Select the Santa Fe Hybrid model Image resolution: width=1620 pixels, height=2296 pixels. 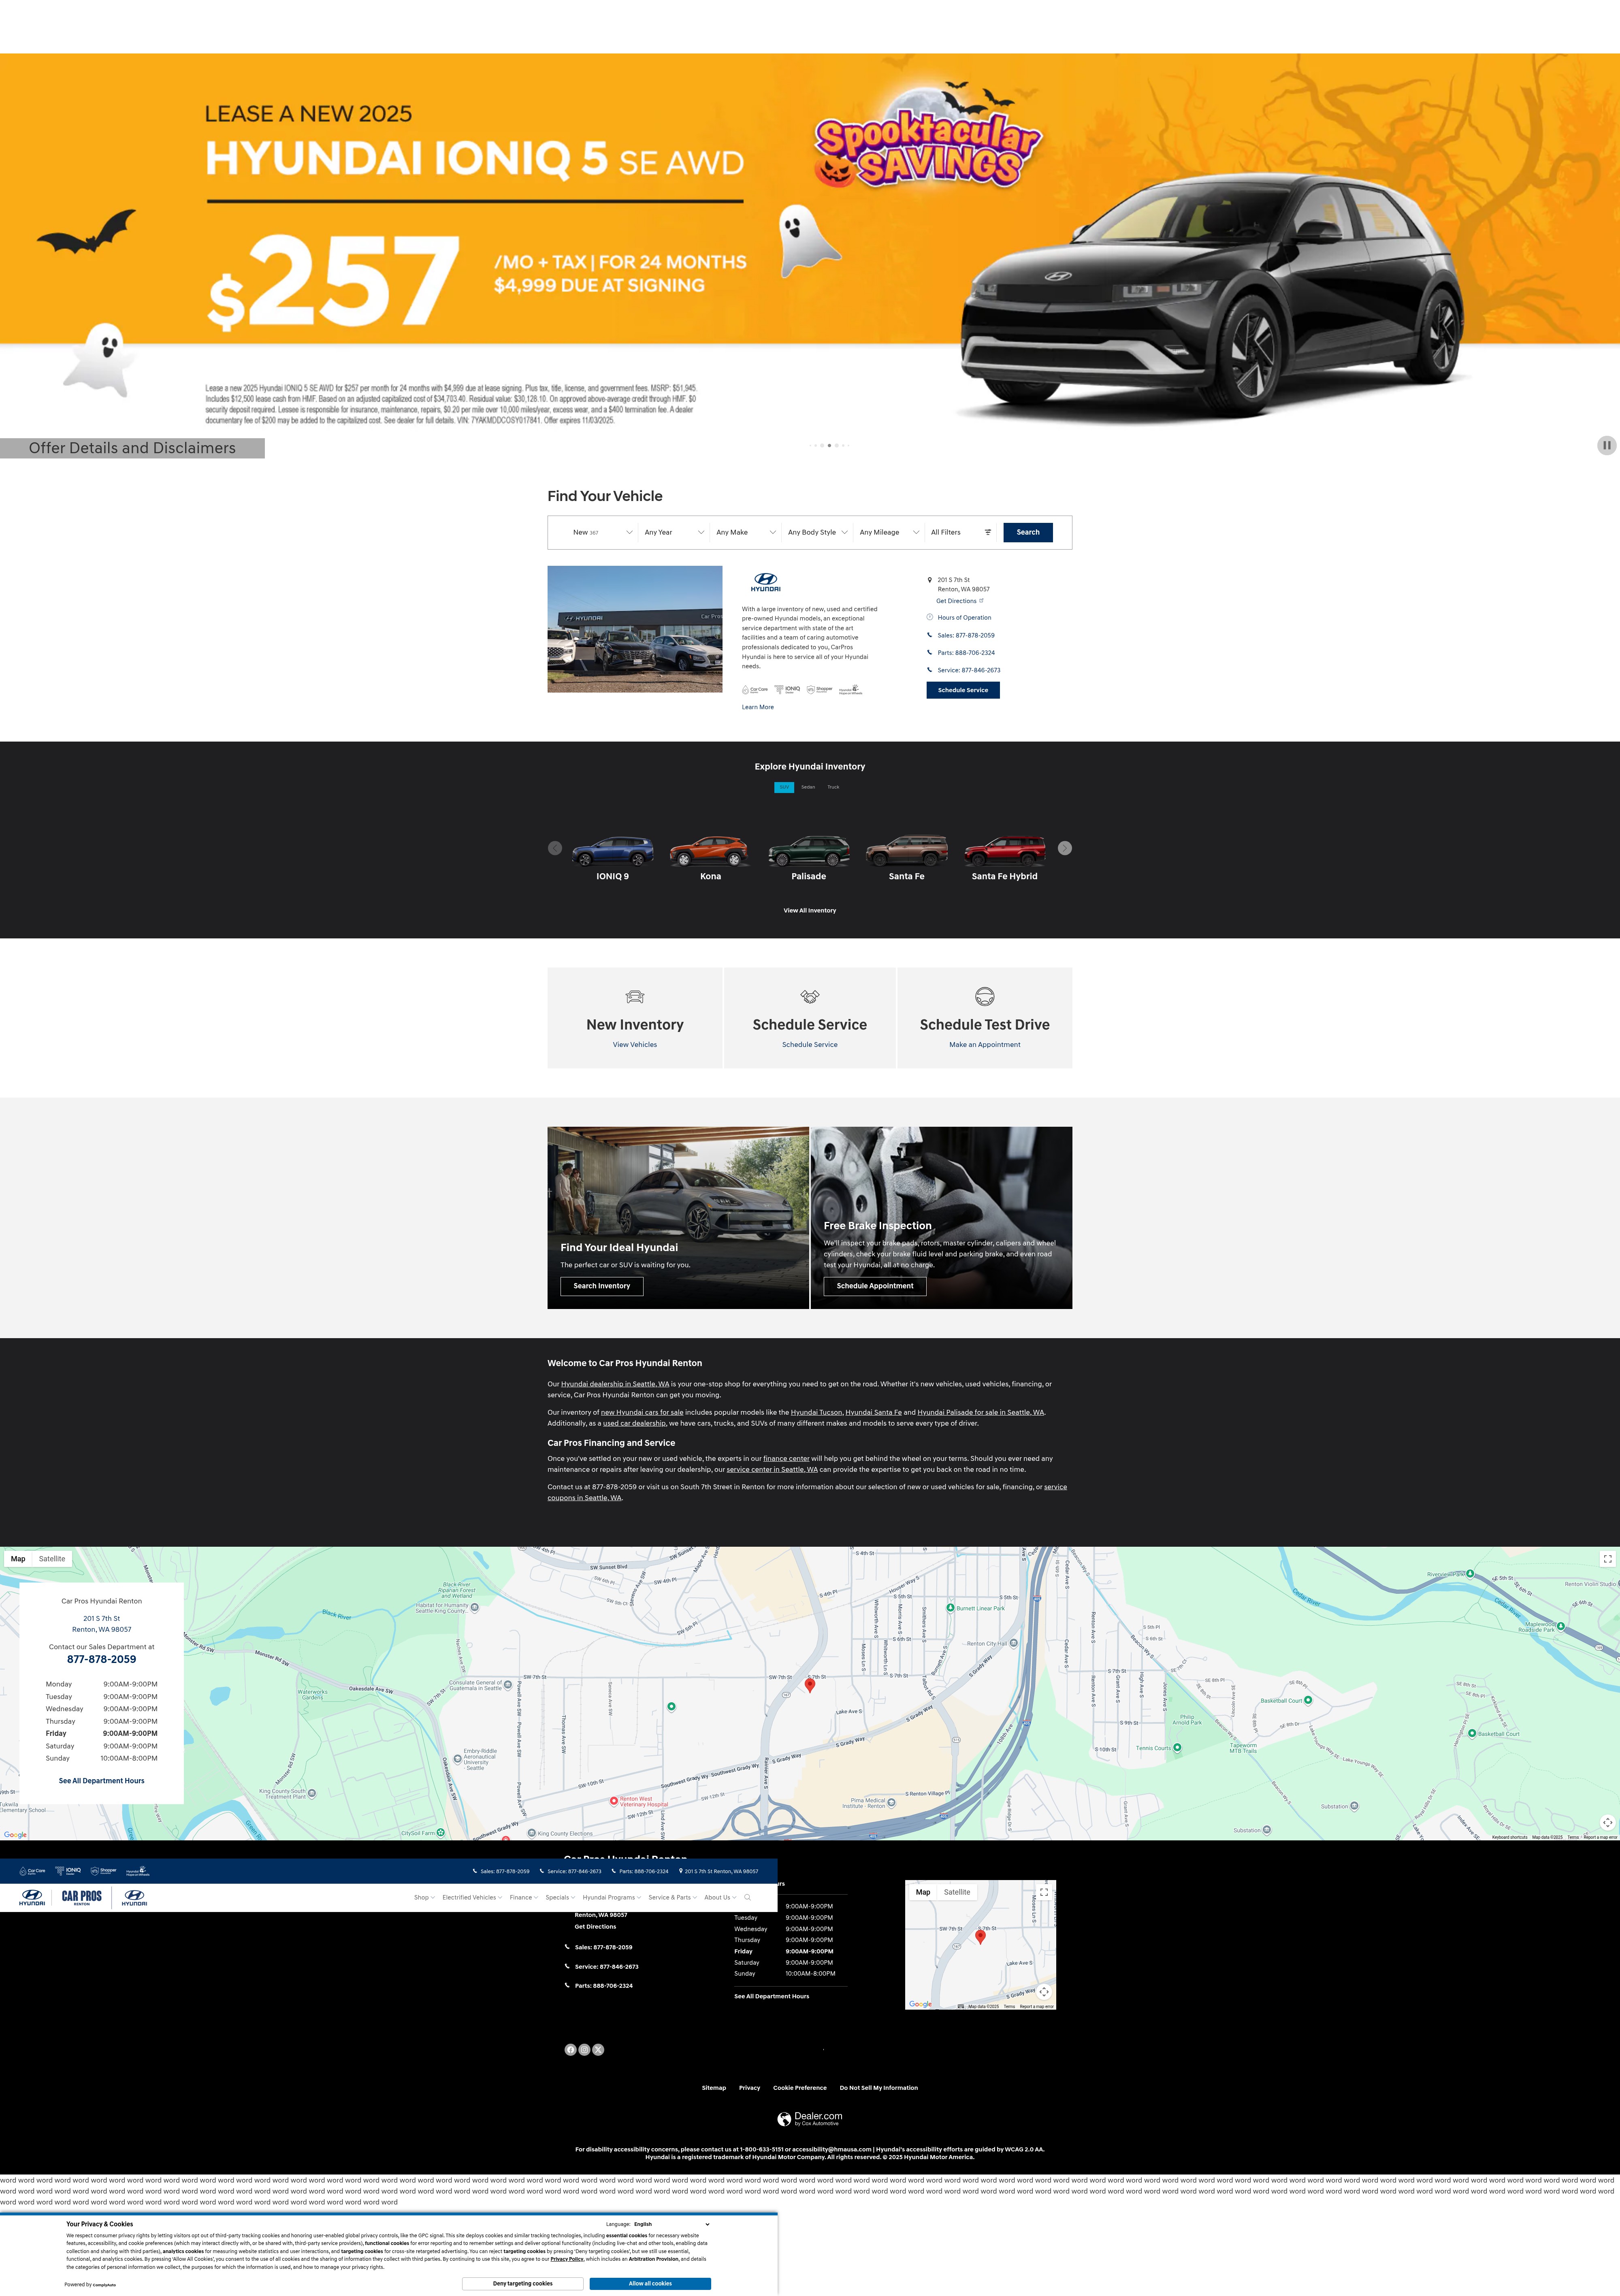tap(1005, 858)
